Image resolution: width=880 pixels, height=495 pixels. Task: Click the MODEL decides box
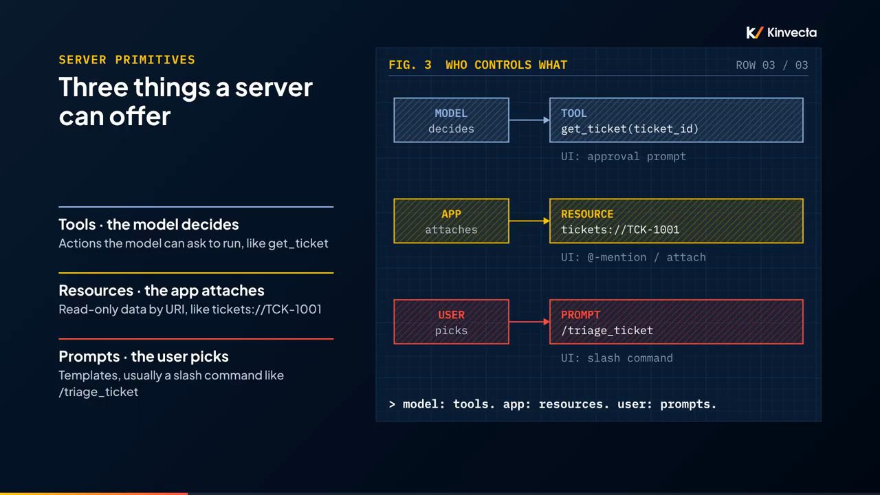pyautogui.click(x=451, y=120)
